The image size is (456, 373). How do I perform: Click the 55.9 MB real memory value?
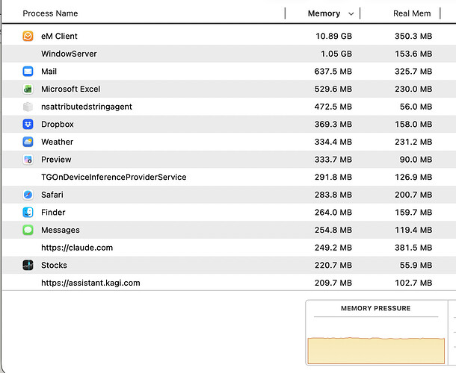pyautogui.click(x=416, y=265)
